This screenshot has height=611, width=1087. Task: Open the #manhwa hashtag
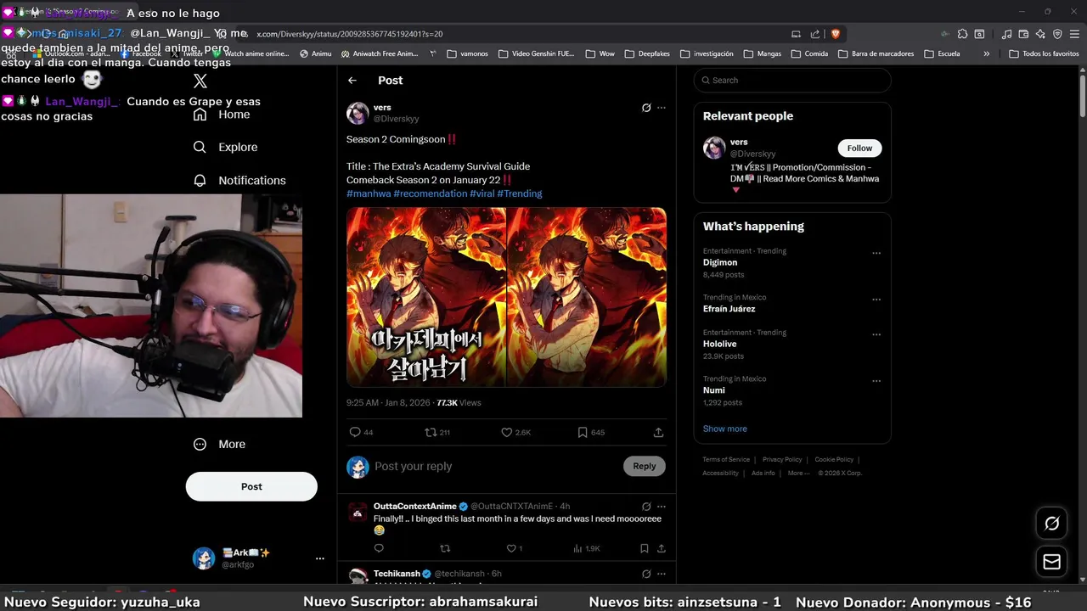click(x=369, y=193)
